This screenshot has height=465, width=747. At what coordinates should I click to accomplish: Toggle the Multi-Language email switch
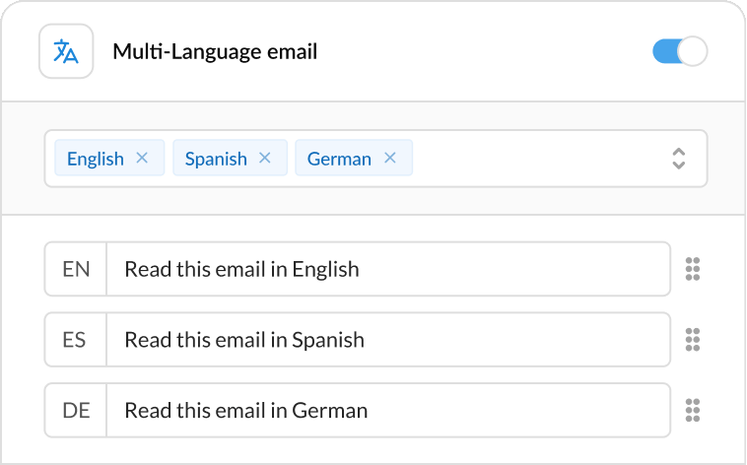[x=680, y=51]
